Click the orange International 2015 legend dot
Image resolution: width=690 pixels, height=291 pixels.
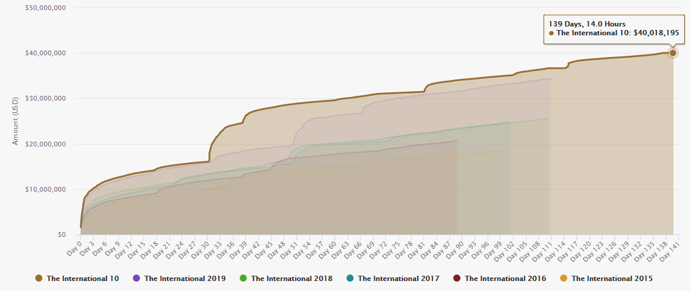564,278
